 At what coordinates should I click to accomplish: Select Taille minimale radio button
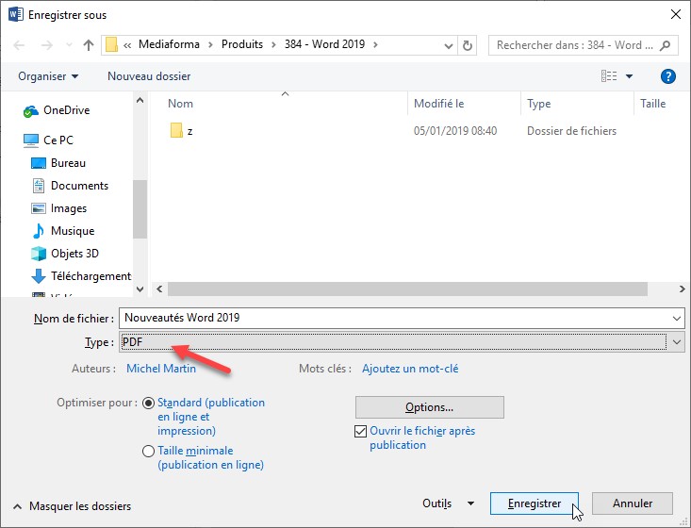point(148,452)
